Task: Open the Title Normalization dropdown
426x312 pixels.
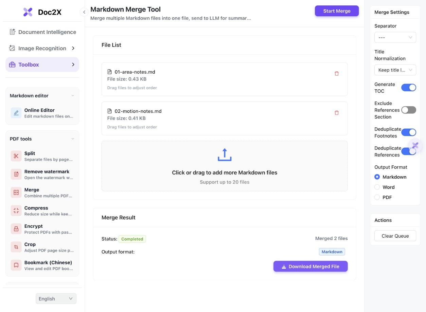Action: point(395,70)
